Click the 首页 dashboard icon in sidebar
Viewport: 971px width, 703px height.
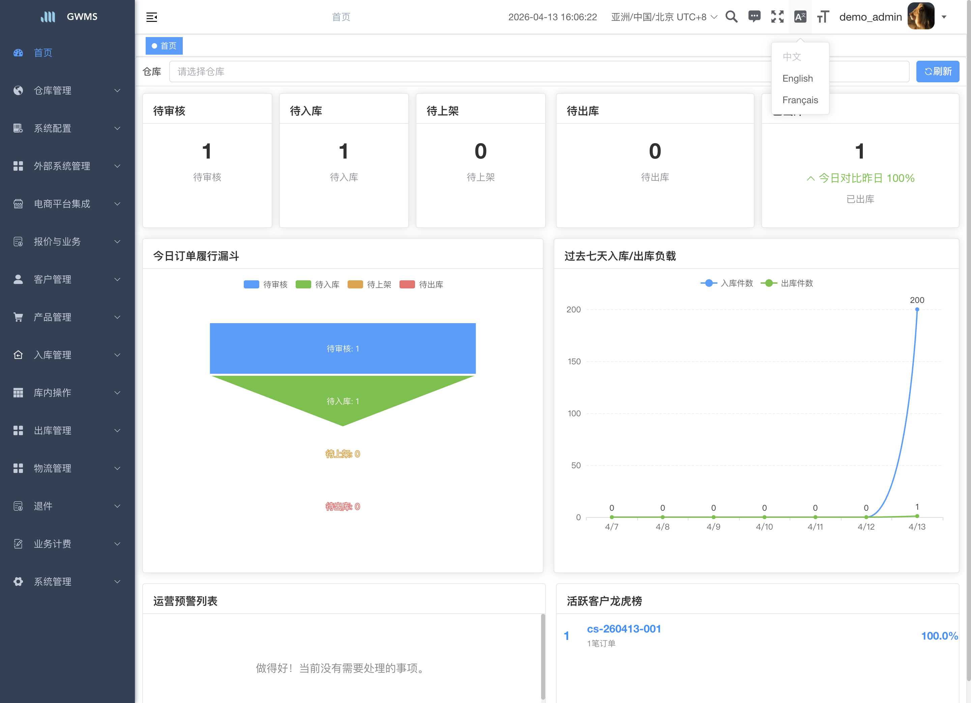tap(18, 53)
